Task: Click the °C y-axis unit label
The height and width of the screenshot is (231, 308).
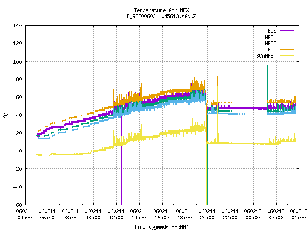Action: tap(5, 115)
